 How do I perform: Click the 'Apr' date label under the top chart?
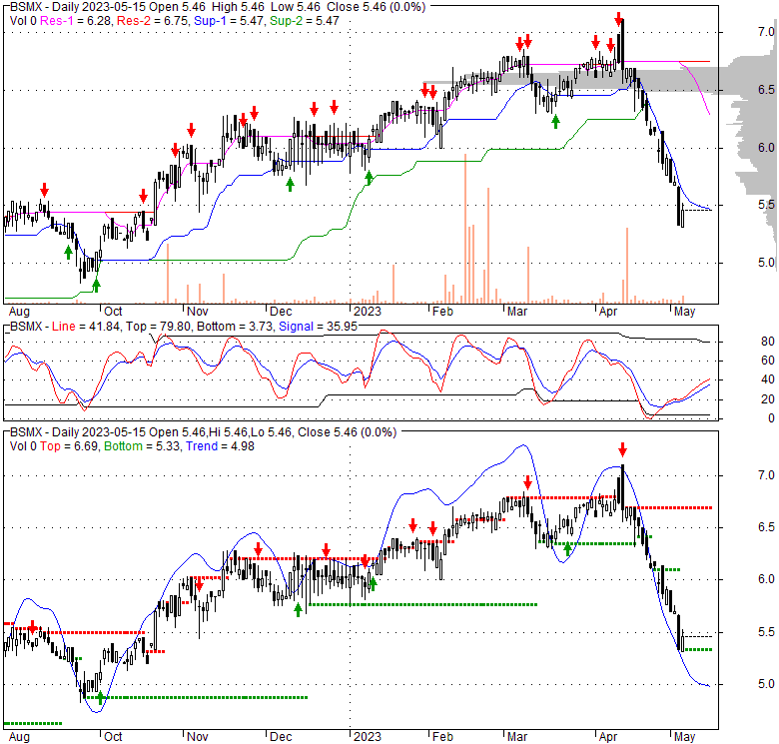(608, 312)
